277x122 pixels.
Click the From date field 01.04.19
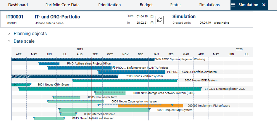click(x=142, y=17)
